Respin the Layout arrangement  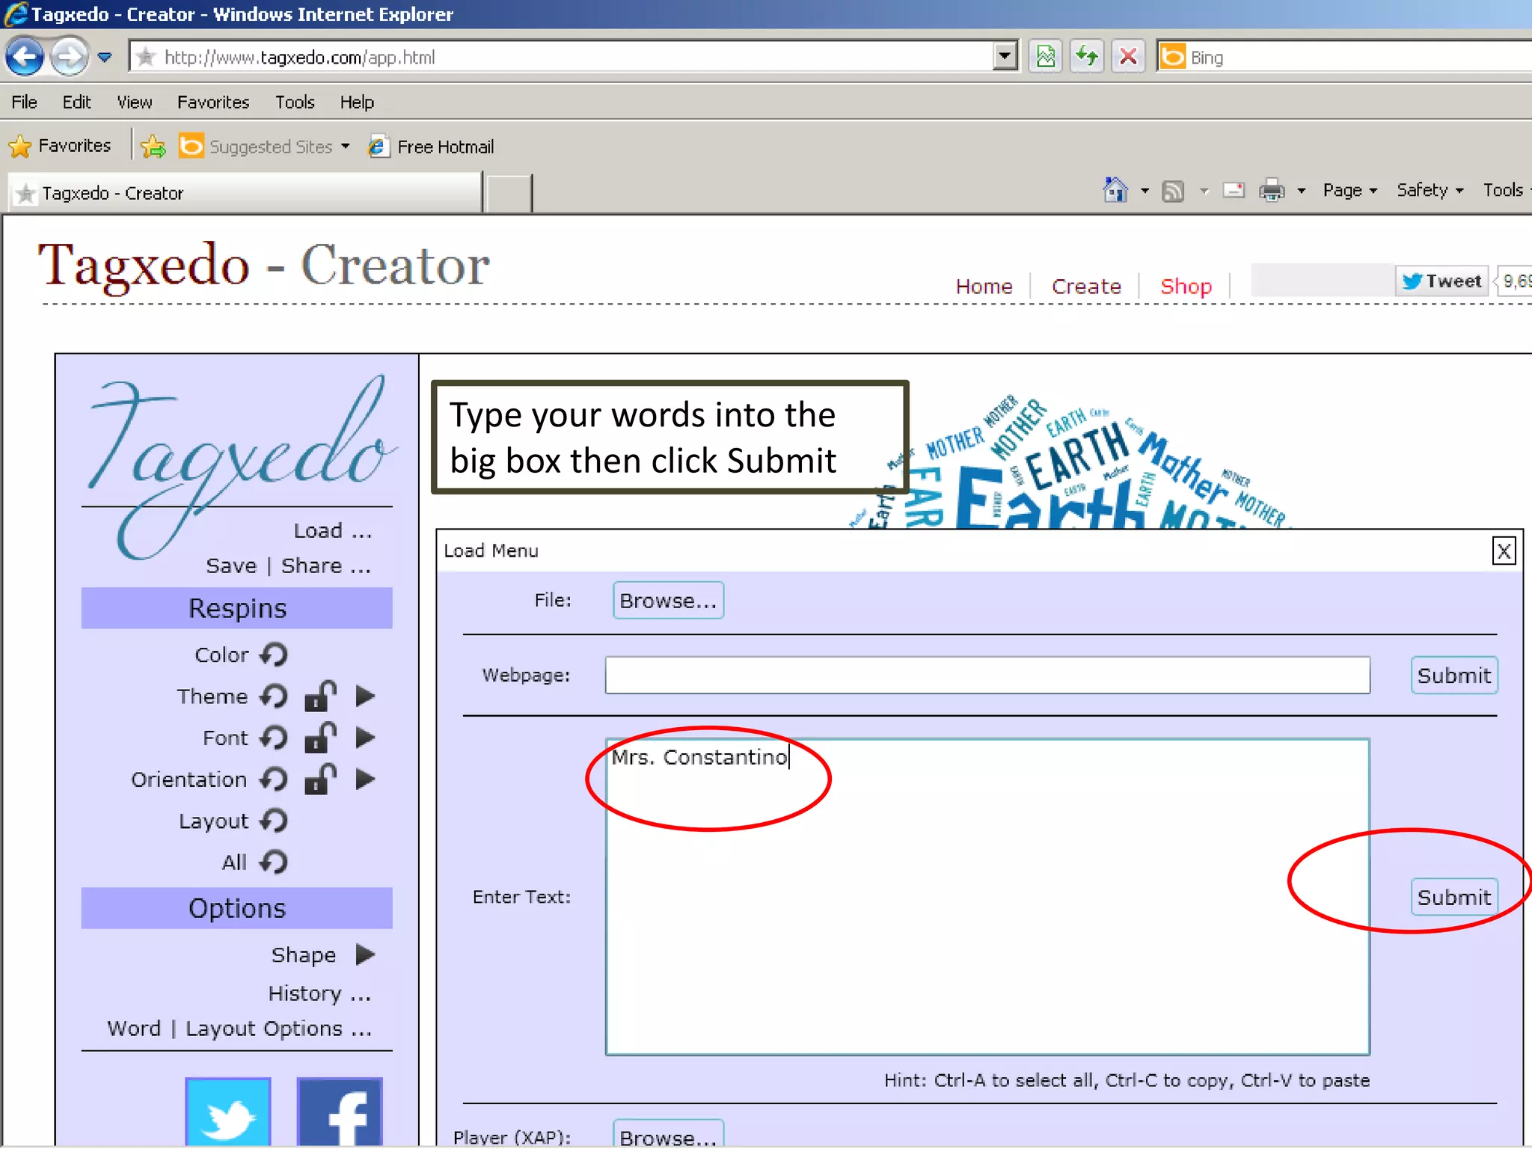(274, 821)
